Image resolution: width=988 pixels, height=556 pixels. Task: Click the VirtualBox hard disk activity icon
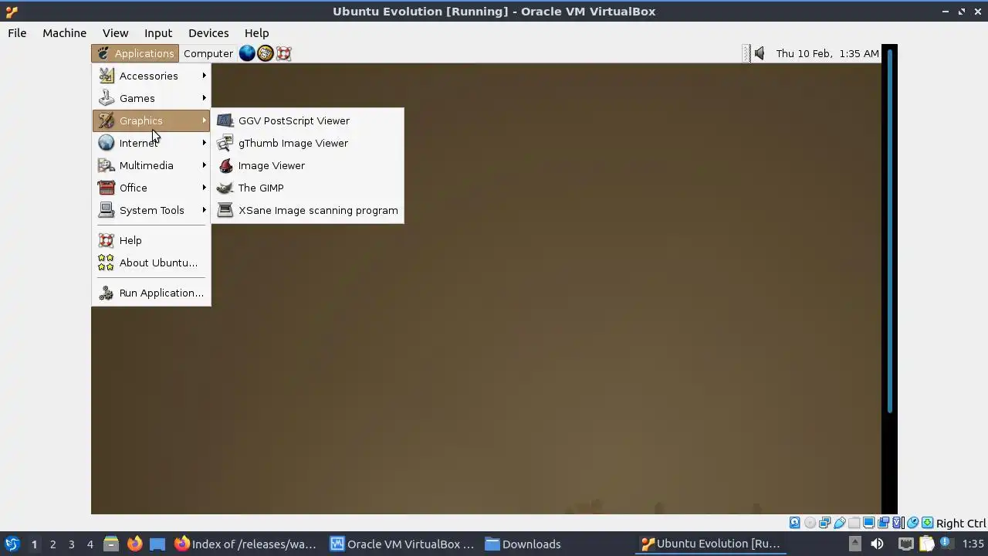(795, 523)
